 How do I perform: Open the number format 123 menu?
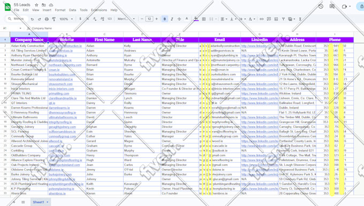(x=110, y=19)
